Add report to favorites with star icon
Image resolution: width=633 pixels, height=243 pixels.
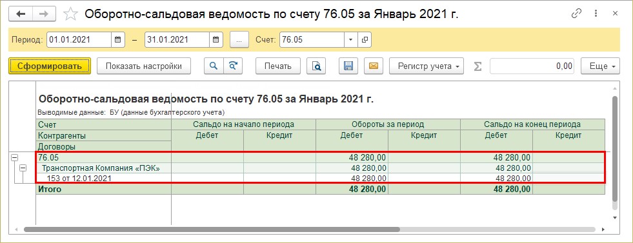[x=70, y=14]
